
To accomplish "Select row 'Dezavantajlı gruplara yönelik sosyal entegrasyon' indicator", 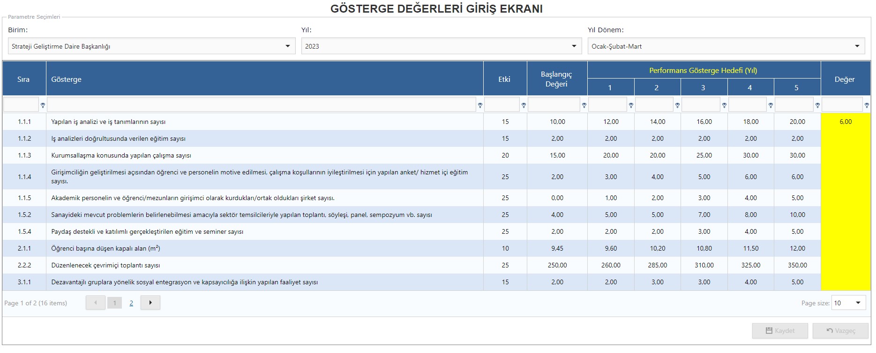I will [x=436, y=282].
